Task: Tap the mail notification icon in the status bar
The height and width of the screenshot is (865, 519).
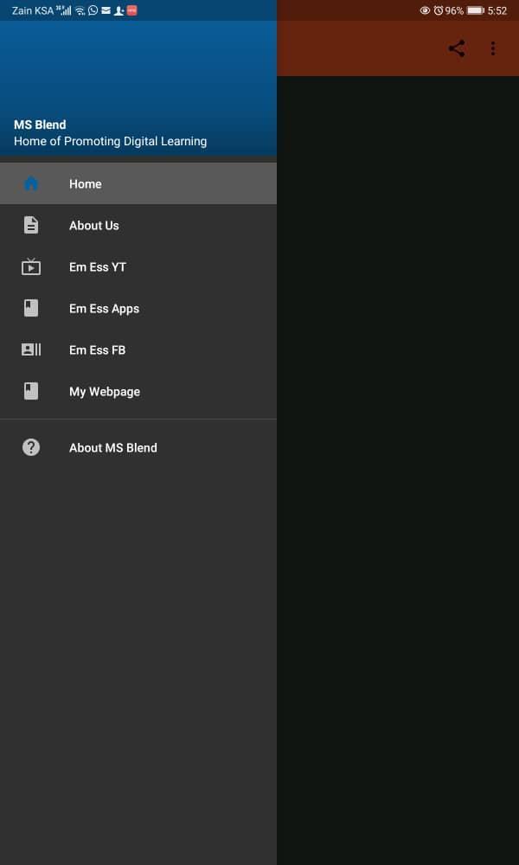Action: pos(106,10)
